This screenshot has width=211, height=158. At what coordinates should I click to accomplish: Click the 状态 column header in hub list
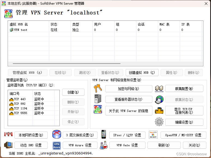click(60, 24)
